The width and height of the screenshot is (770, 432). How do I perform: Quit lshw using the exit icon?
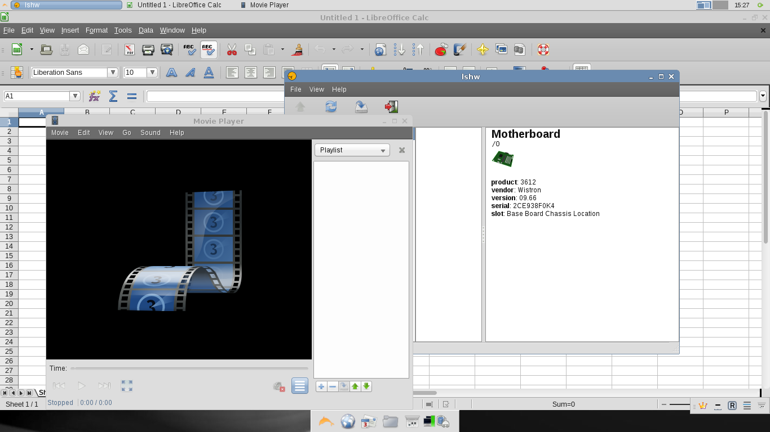coord(392,106)
